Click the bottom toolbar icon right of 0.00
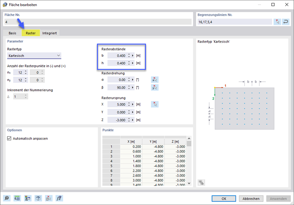 [27, 198]
